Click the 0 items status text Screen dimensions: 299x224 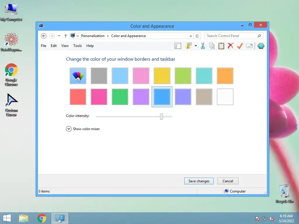click(x=44, y=191)
